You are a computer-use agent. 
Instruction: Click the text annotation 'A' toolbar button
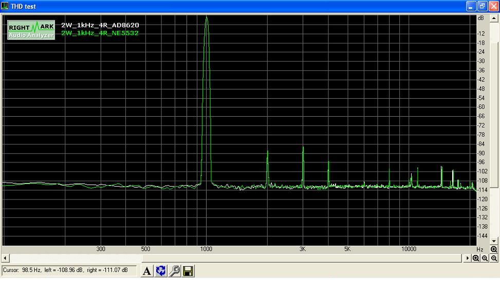[x=146, y=271]
